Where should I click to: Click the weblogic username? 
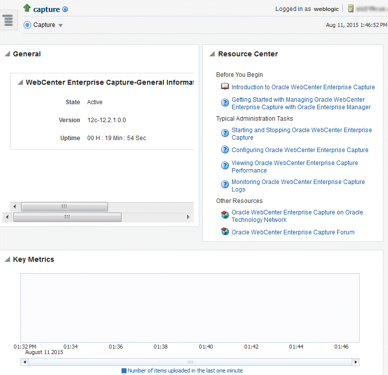coord(326,9)
